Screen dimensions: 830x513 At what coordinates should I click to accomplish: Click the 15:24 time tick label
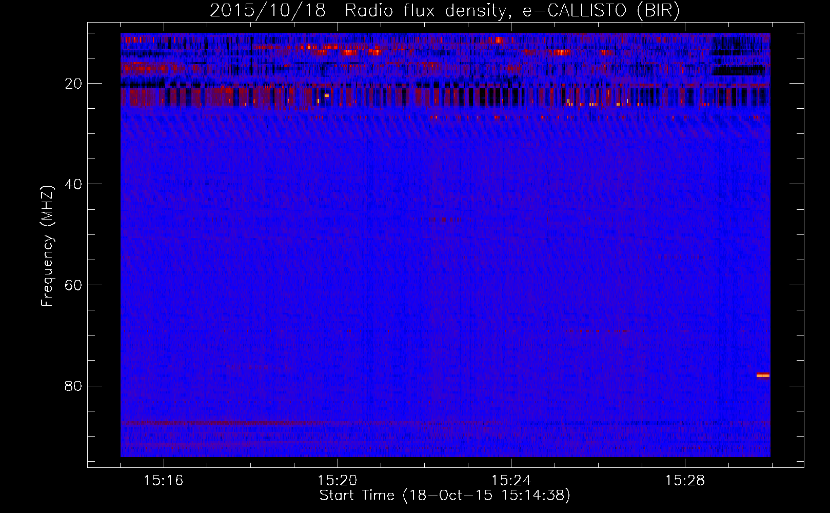[511, 481]
